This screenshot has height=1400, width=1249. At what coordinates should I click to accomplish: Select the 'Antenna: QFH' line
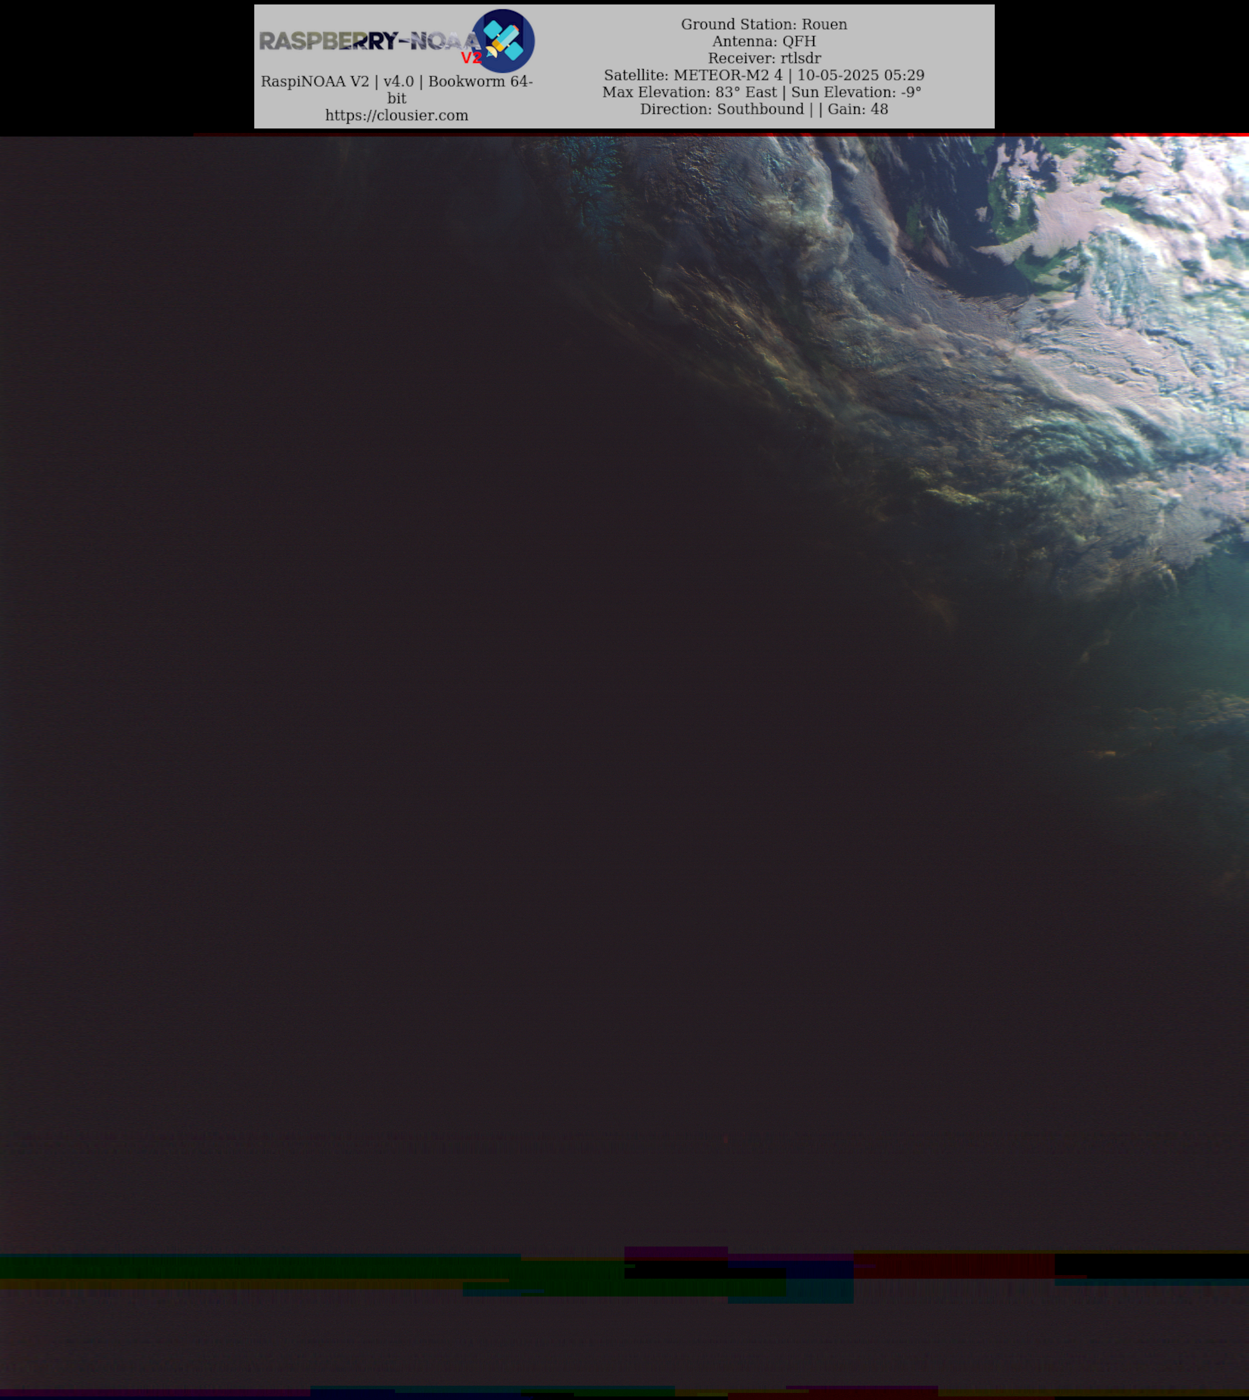click(x=764, y=41)
